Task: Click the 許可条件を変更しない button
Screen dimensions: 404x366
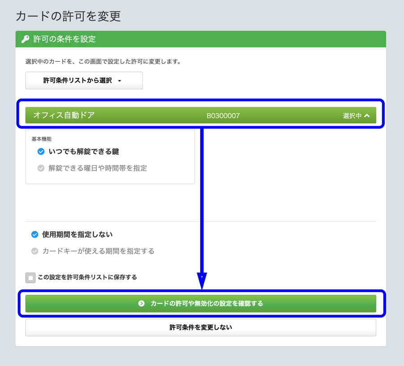Action: (x=201, y=328)
